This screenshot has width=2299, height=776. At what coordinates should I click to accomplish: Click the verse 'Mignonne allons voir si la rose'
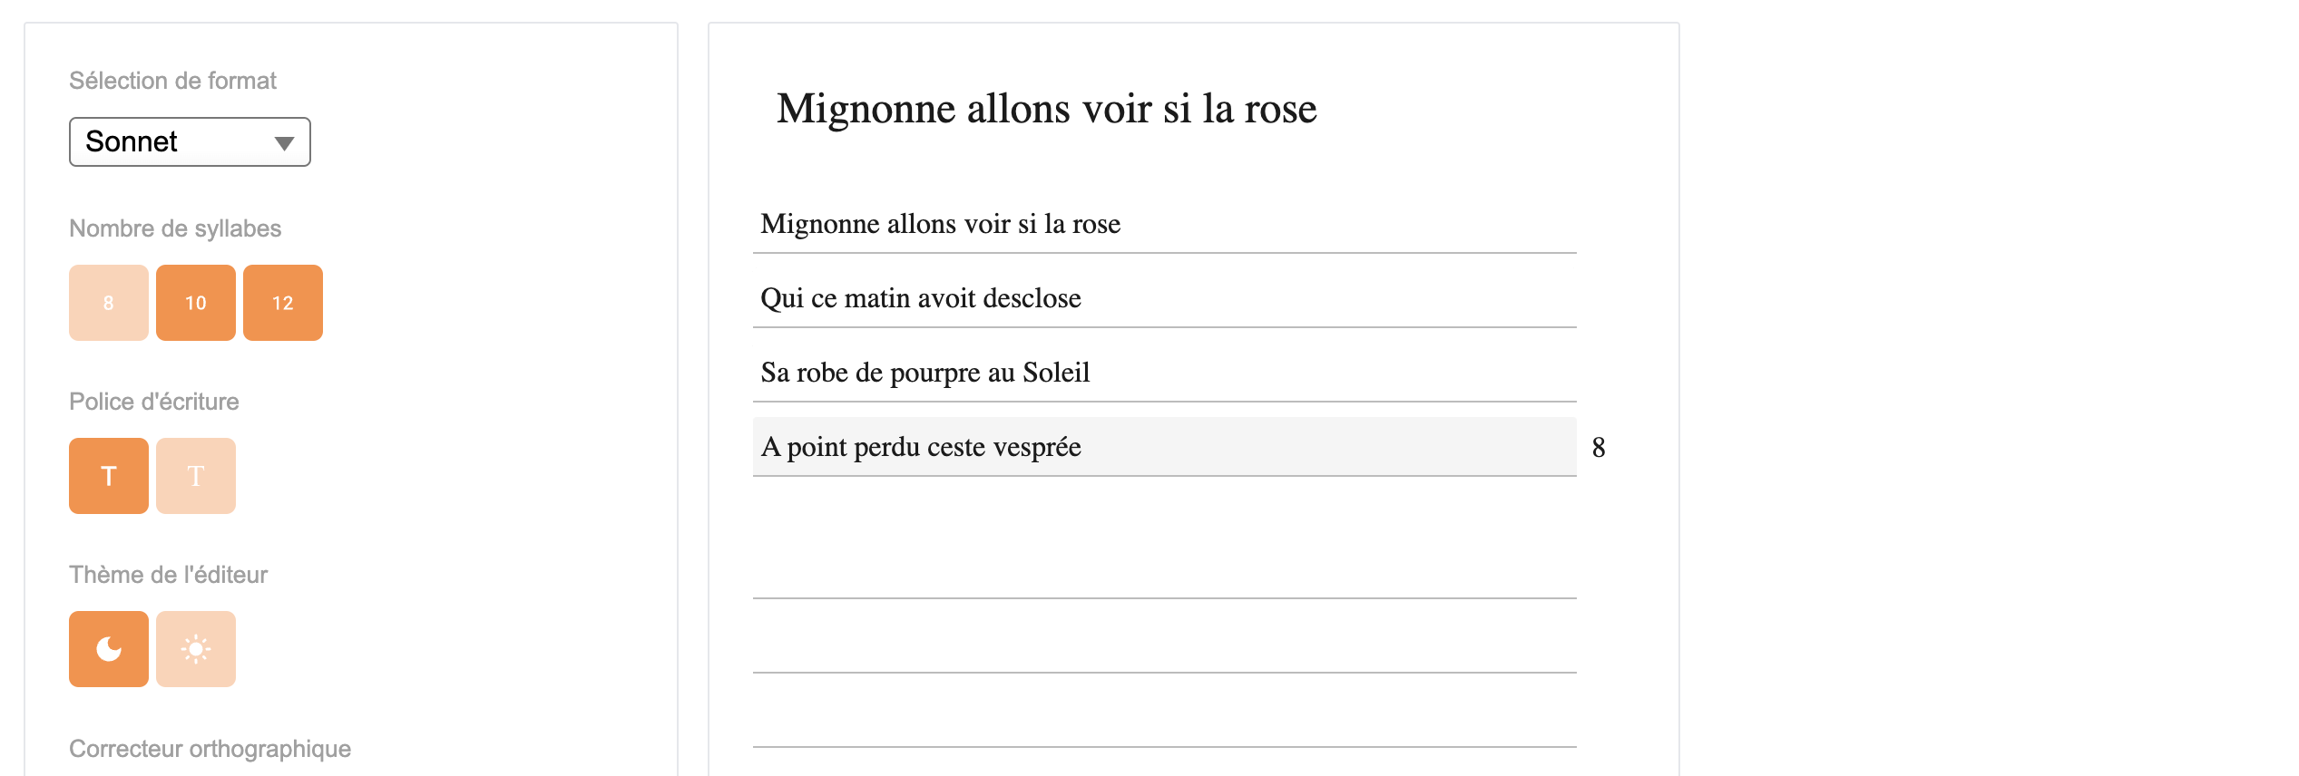point(1165,224)
